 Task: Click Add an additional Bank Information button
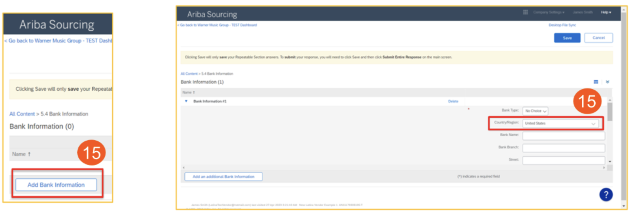coord(223,177)
